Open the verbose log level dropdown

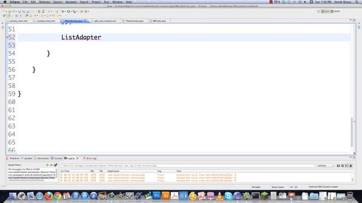click(326, 165)
